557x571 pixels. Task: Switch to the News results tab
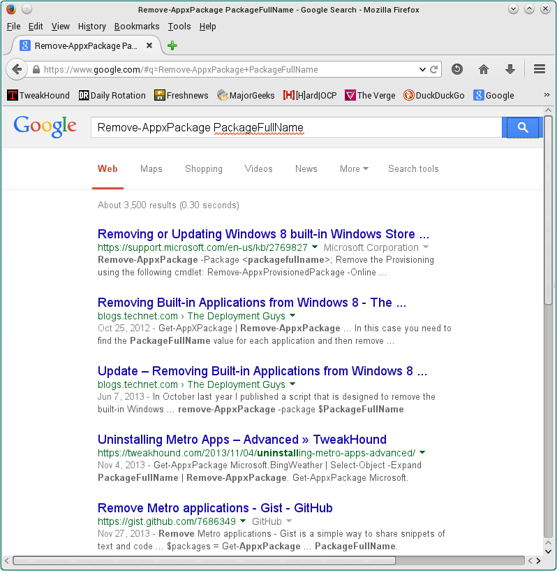[x=306, y=168]
